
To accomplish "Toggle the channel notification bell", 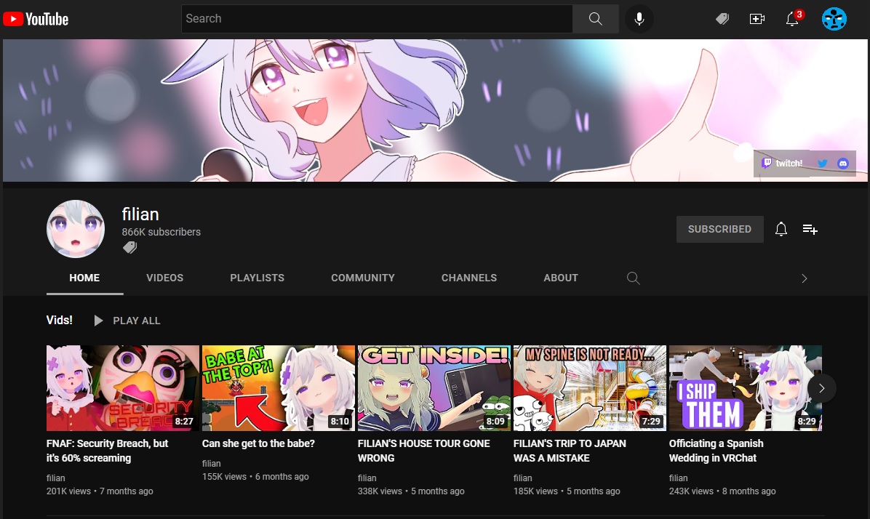I will coord(781,229).
